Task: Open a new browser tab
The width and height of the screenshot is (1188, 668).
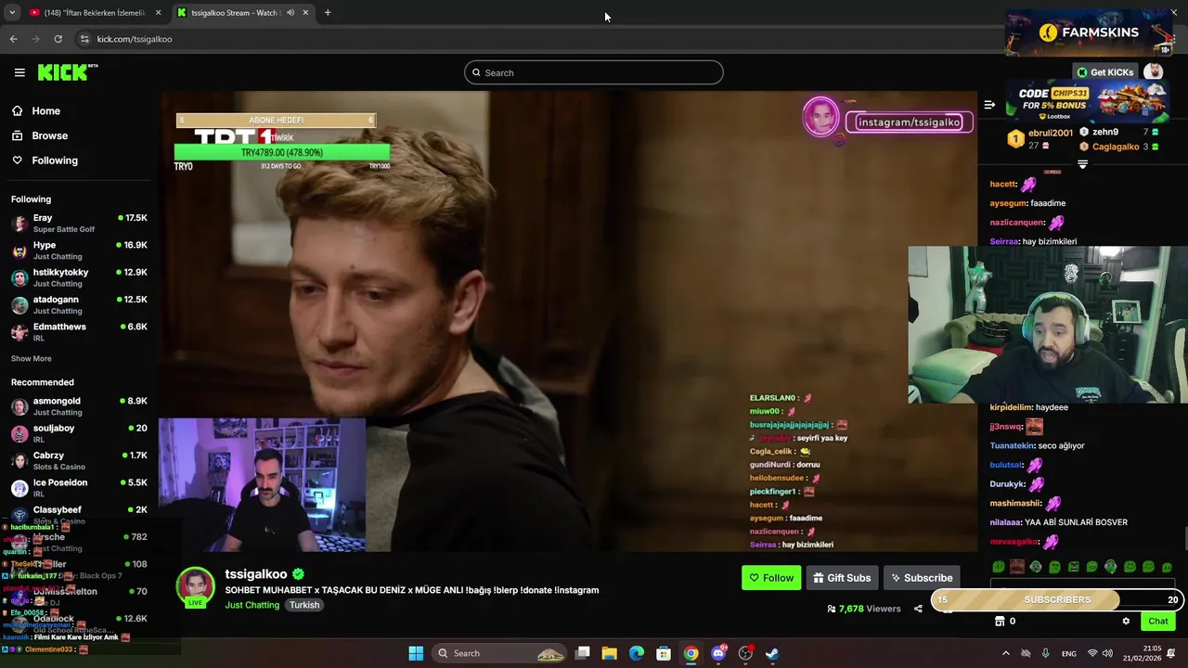Action: click(x=328, y=13)
